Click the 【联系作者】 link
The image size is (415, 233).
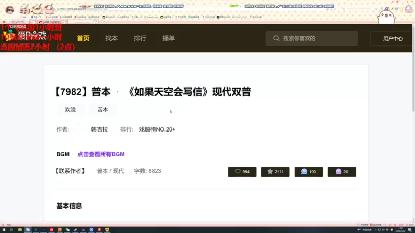pos(70,171)
